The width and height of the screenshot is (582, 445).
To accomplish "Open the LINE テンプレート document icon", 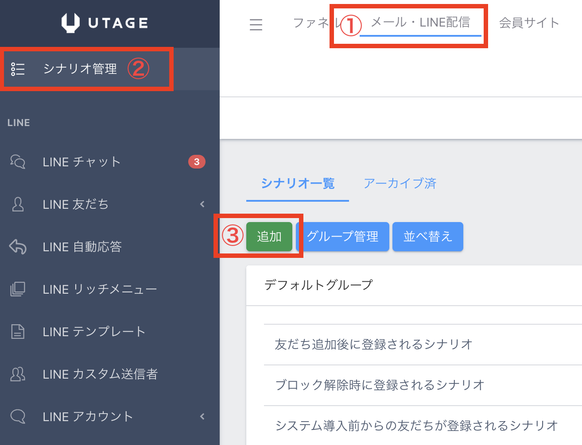I will (x=18, y=331).
